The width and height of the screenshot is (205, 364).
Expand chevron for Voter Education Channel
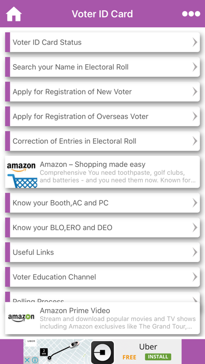tap(195, 277)
